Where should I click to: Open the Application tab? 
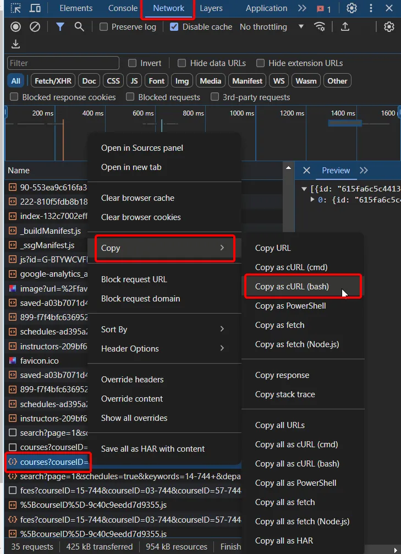pos(266,8)
